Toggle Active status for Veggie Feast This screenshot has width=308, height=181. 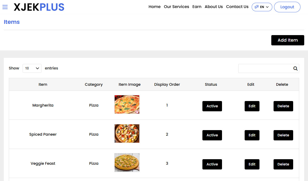(212, 164)
